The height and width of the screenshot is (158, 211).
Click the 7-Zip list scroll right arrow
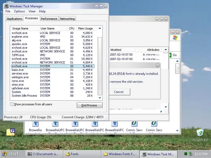(x=161, y=111)
